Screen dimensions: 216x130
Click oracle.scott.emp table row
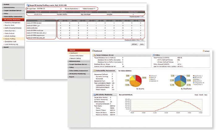pyautogui.click(x=86, y=28)
